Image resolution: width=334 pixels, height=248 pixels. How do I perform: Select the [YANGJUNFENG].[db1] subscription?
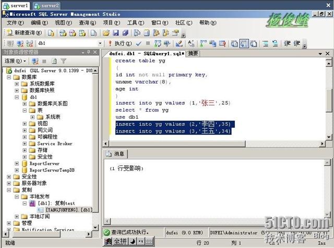pos(69,210)
